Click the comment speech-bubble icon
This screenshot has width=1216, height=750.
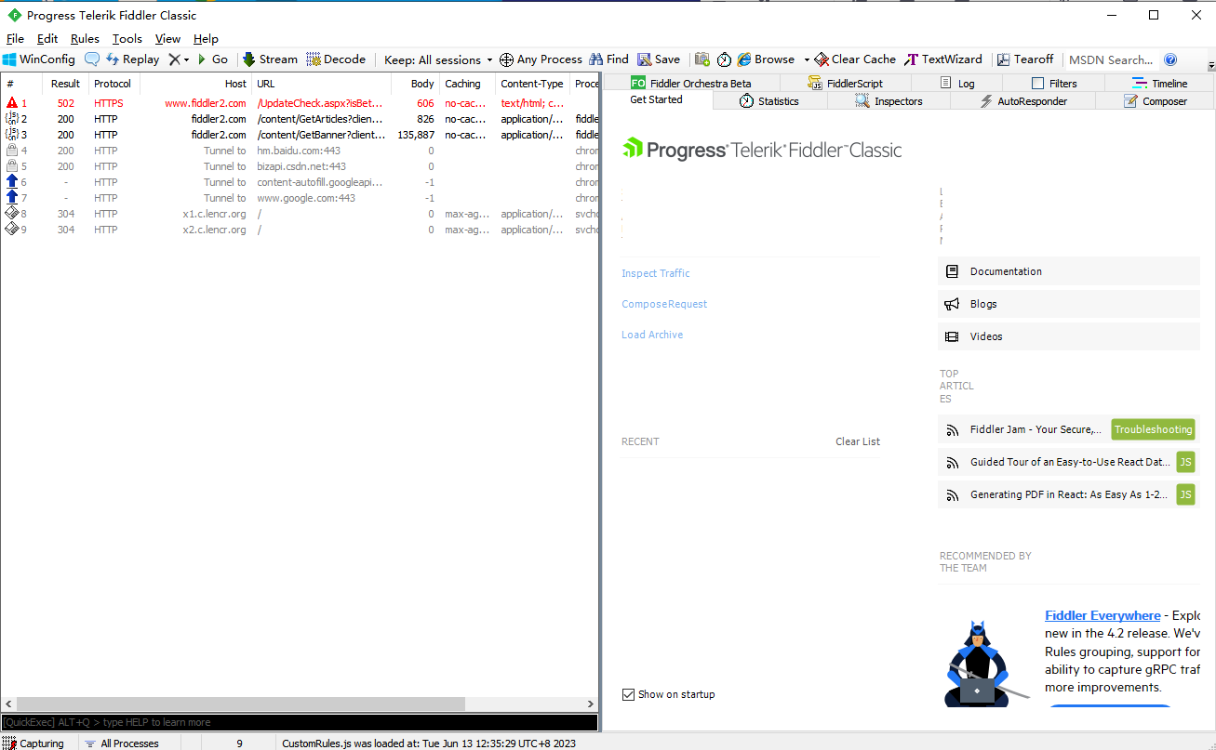click(92, 59)
